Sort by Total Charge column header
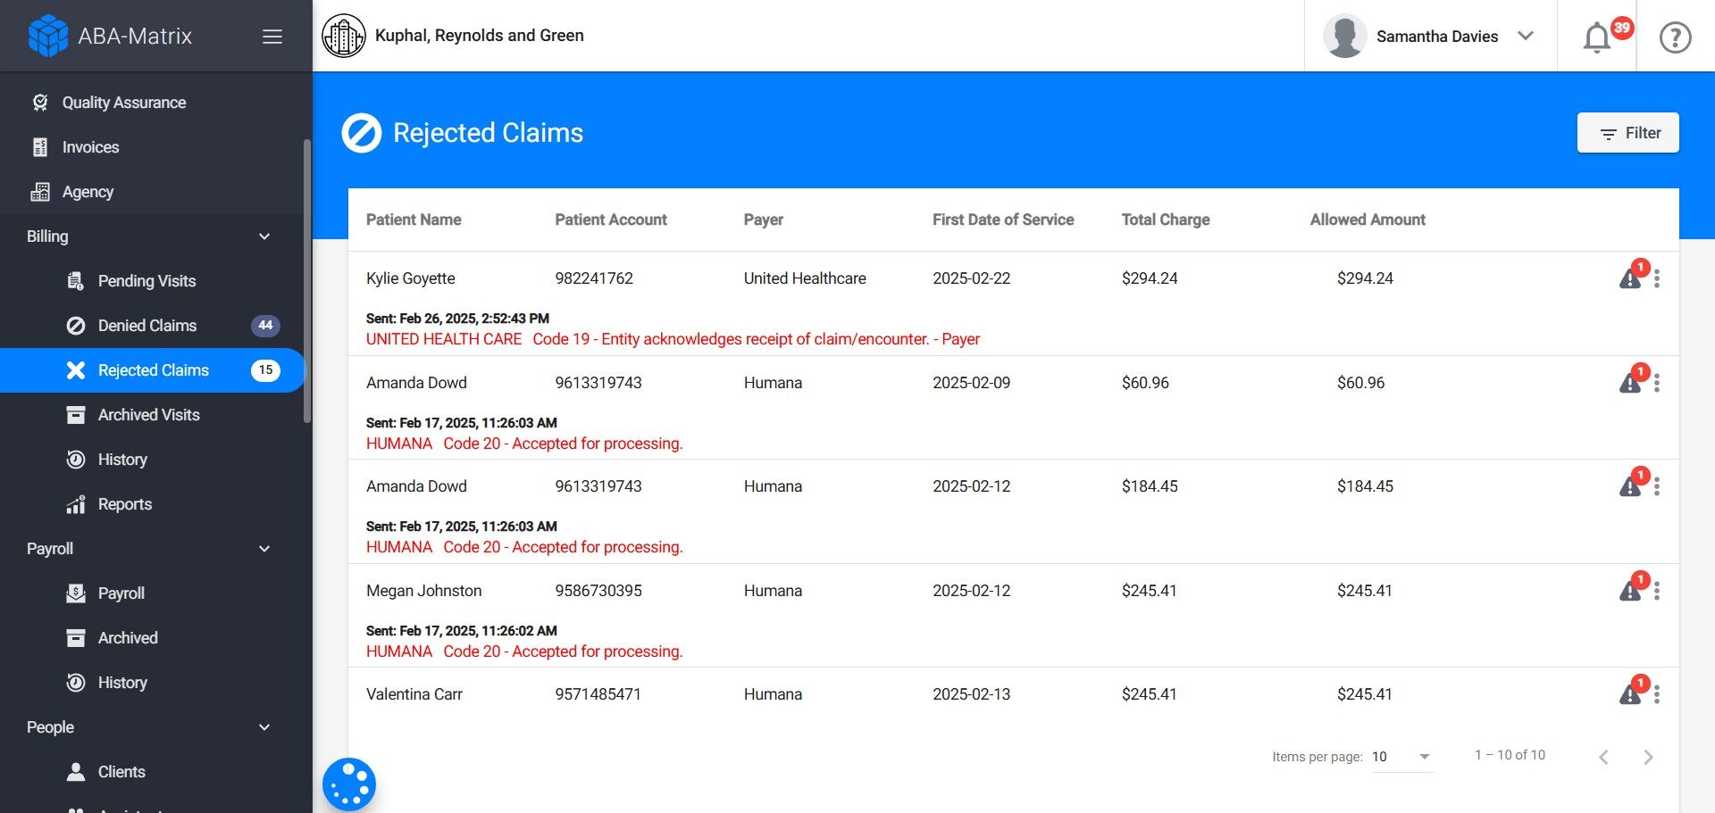This screenshot has height=813, width=1715. click(x=1166, y=220)
